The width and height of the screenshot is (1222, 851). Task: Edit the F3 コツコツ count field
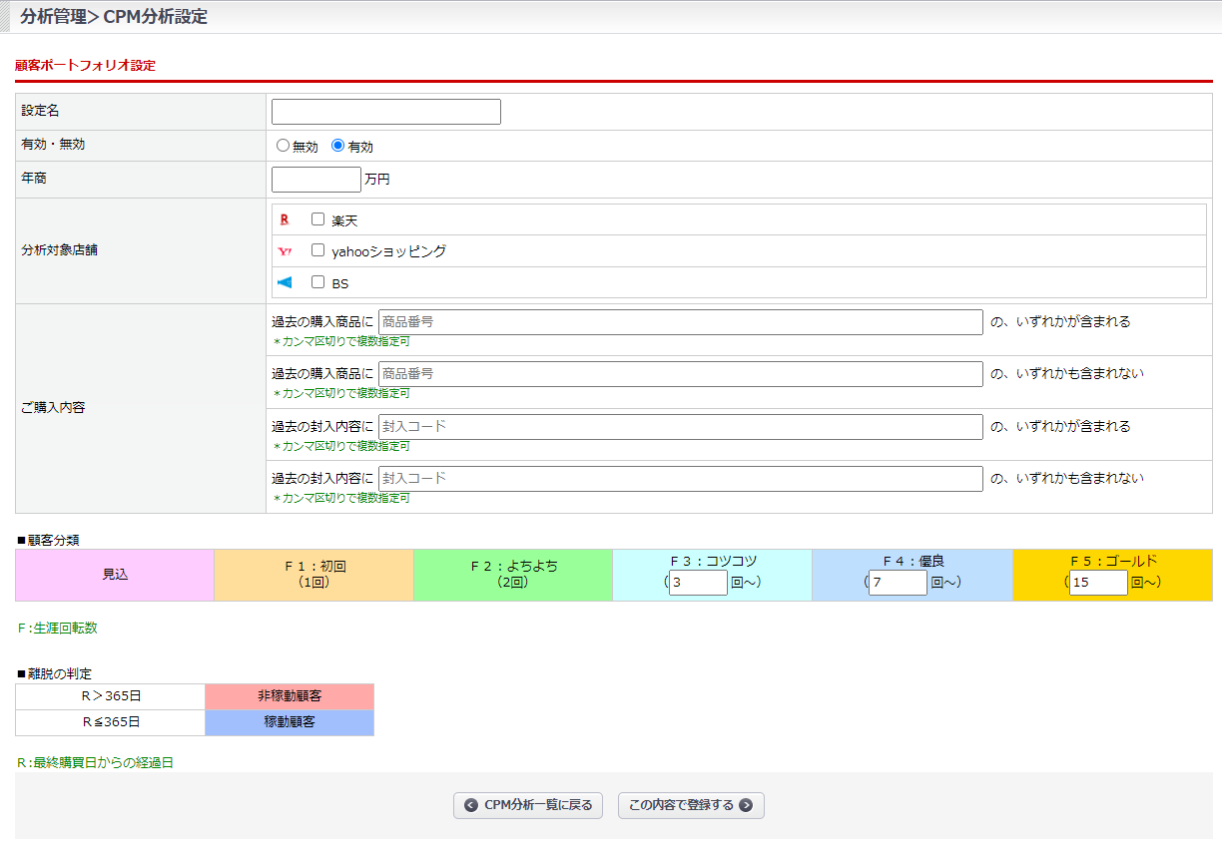coord(698,583)
